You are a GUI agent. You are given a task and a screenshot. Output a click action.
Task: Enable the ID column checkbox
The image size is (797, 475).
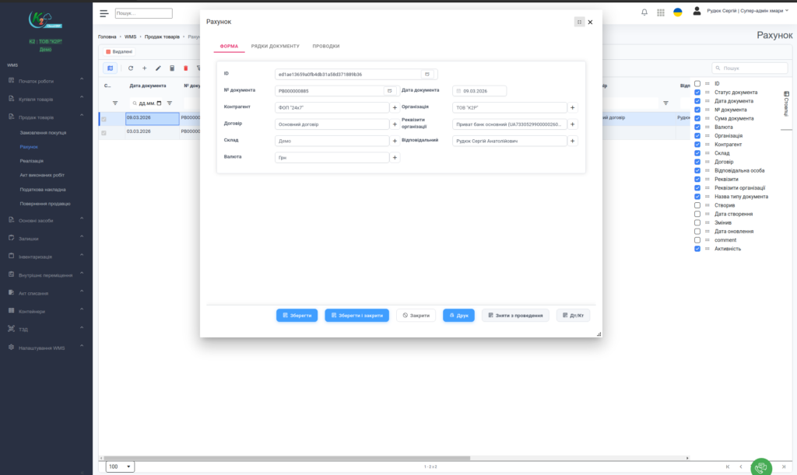[x=697, y=83]
